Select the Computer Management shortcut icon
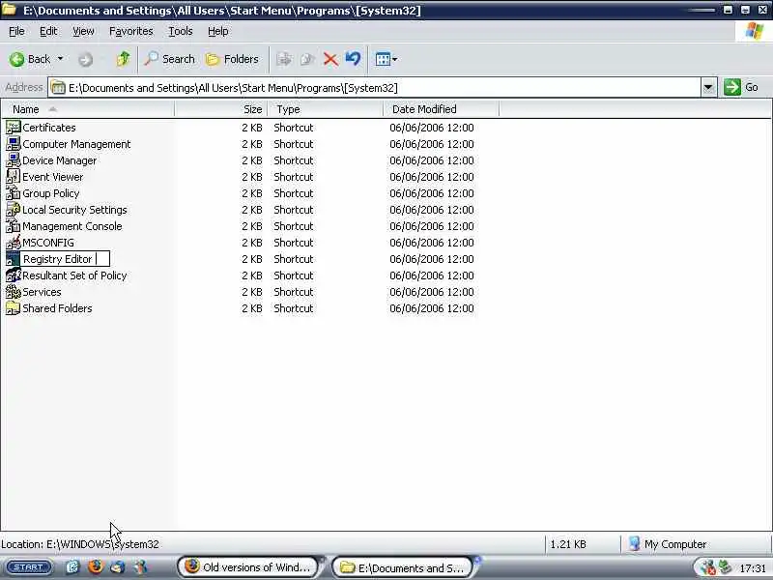773x580 pixels. [x=13, y=143]
